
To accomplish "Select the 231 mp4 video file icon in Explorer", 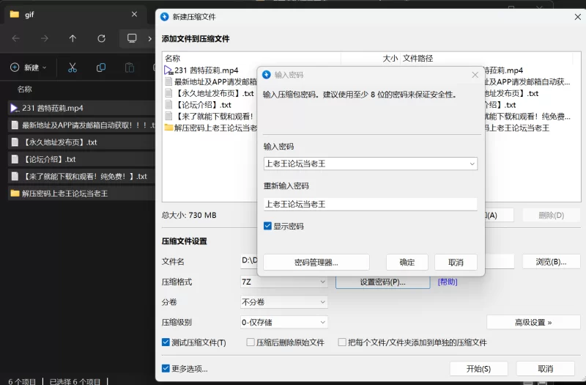I will point(15,108).
